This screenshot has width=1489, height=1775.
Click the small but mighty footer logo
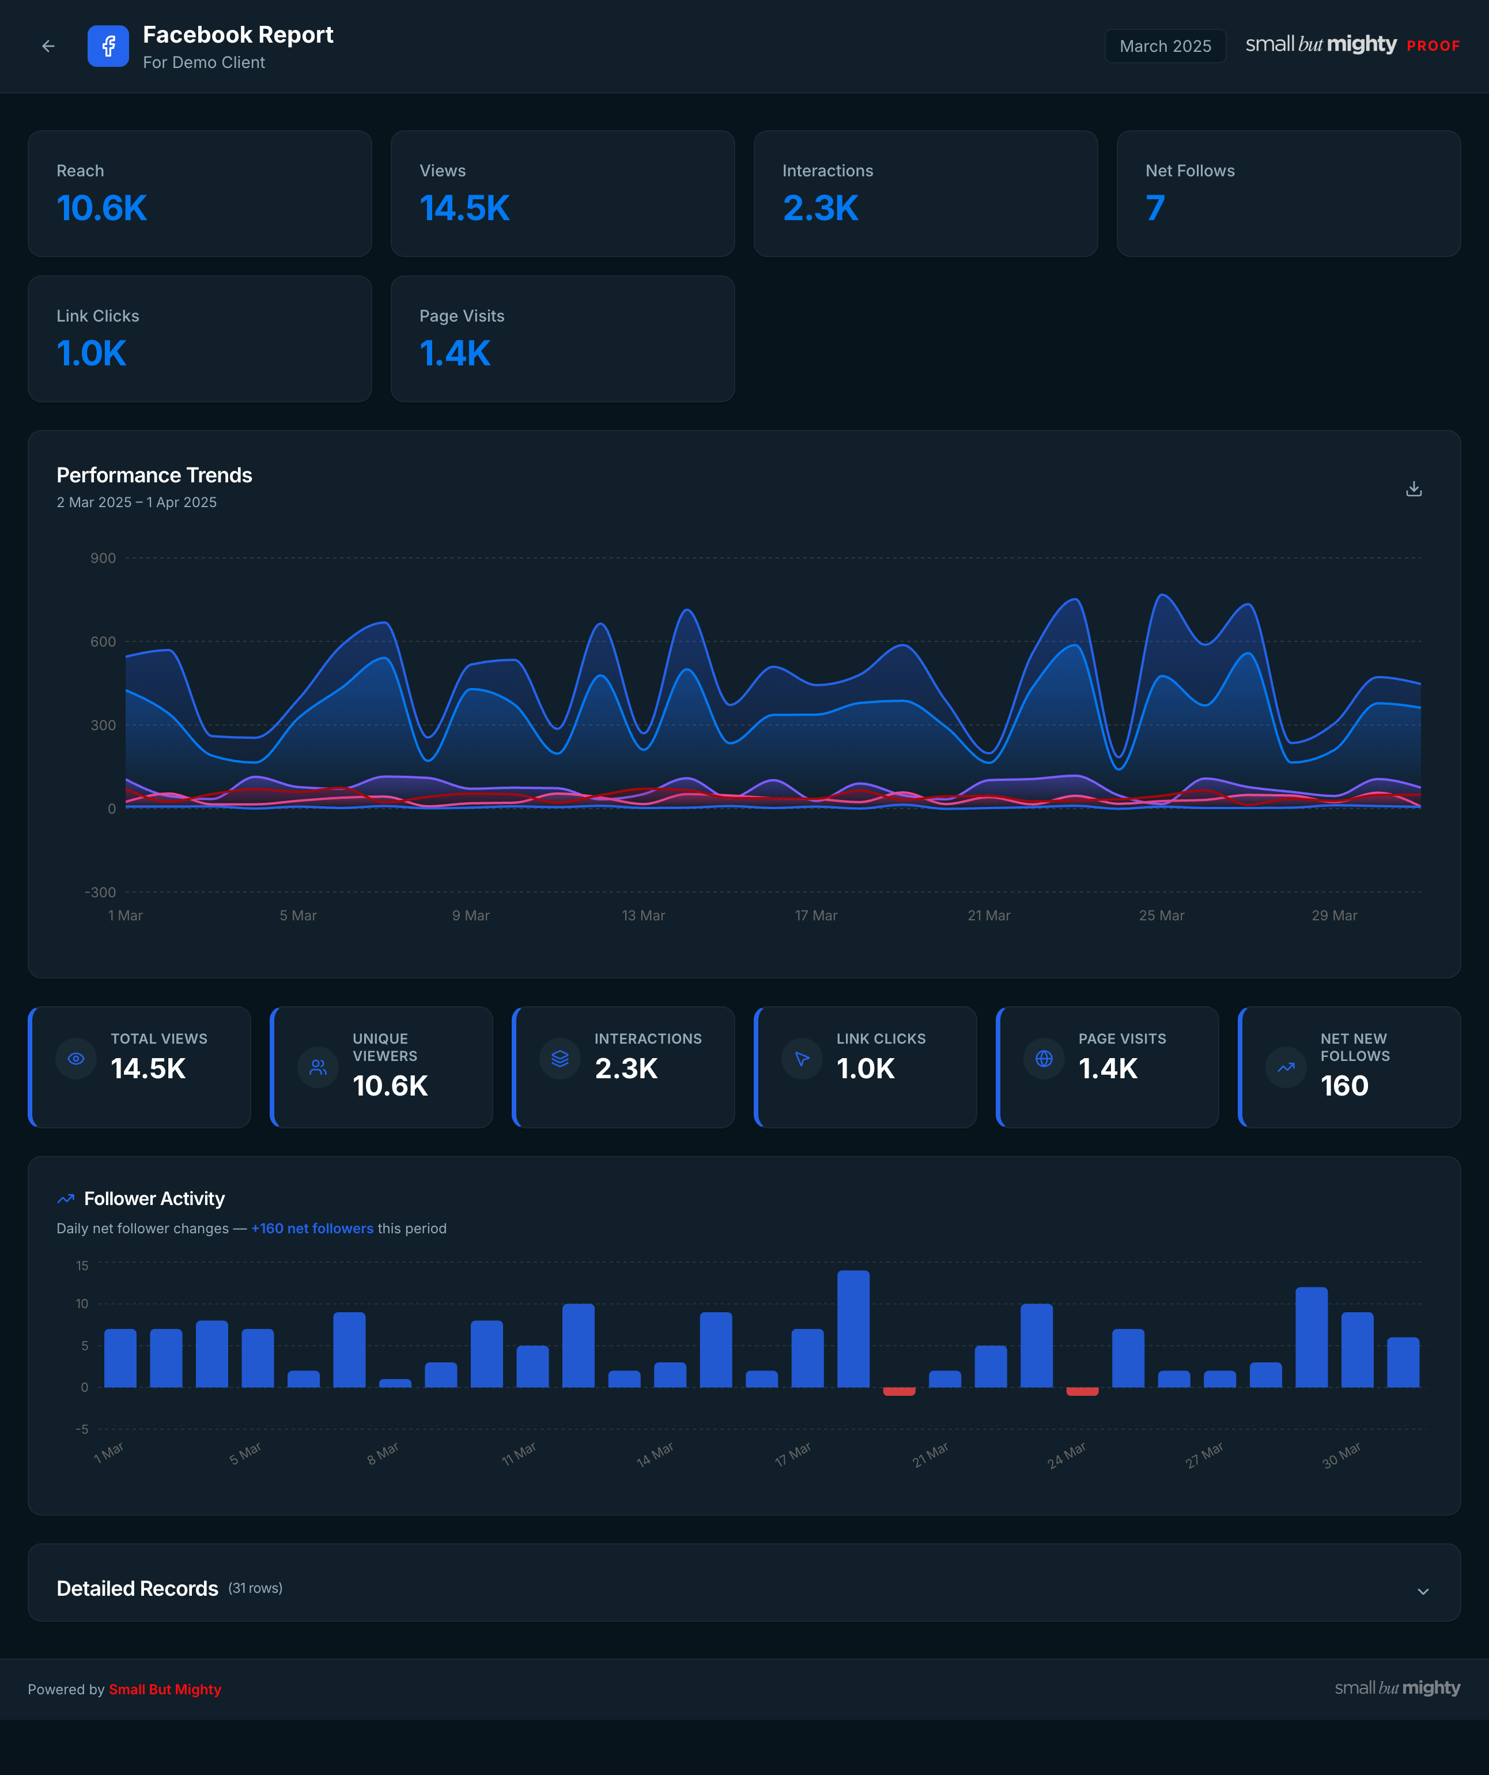coord(1398,1688)
